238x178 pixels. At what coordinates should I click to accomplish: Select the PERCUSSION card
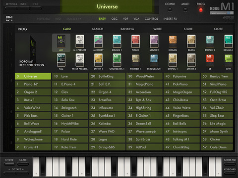pos(154,62)
